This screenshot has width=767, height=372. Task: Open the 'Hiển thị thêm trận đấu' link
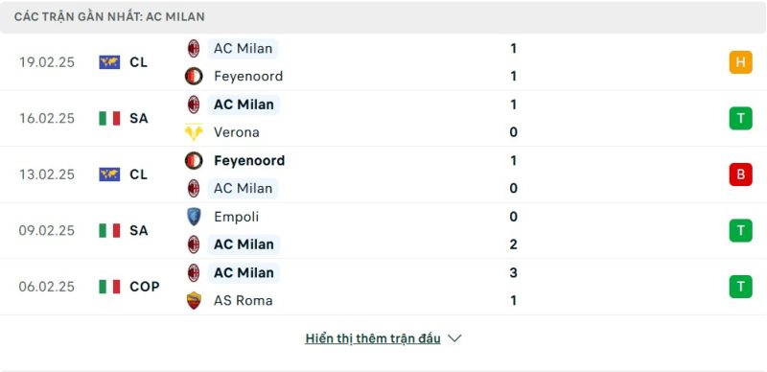tap(373, 338)
